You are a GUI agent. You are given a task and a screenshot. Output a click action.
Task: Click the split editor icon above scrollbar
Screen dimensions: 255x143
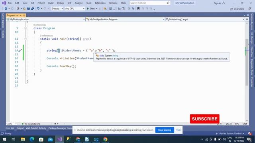[x=247, y=19]
